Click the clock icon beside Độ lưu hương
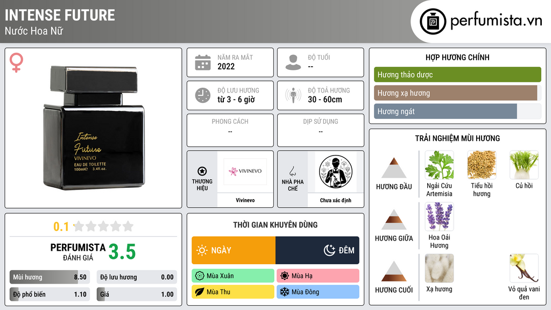The image size is (551, 310). 203,95
